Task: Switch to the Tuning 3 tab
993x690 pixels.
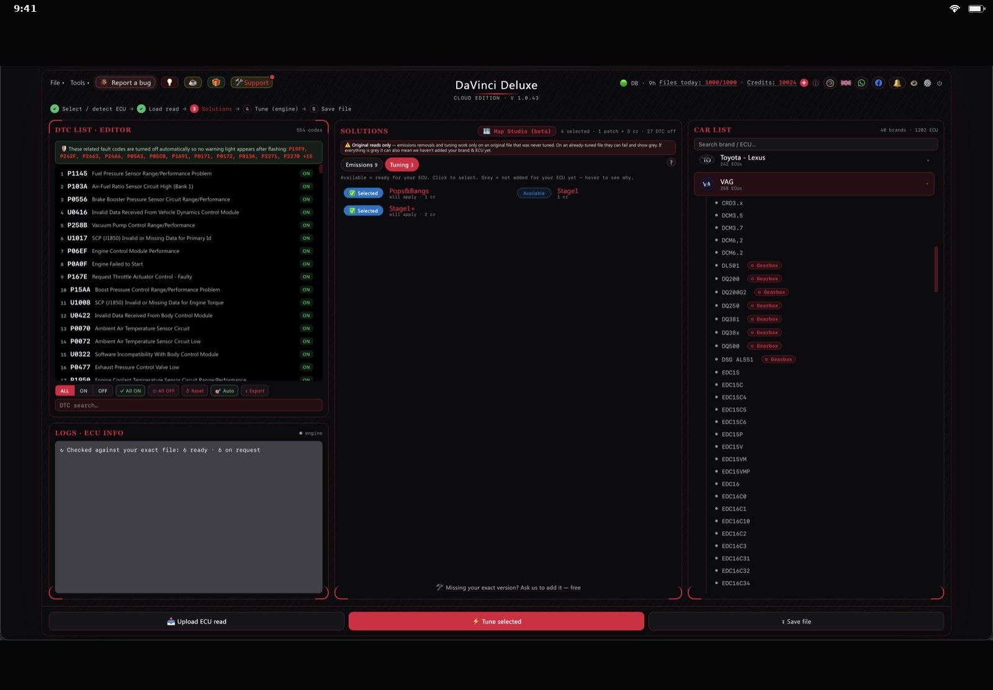Action: coord(402,165)
